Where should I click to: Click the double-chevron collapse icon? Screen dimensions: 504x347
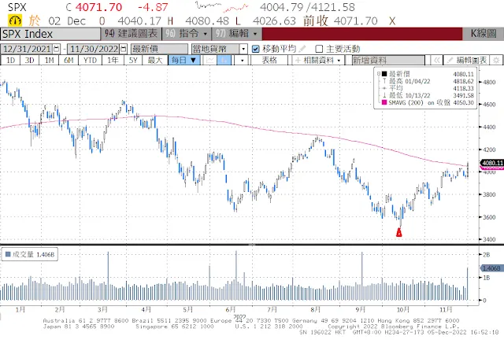click(x=436, y=60)
